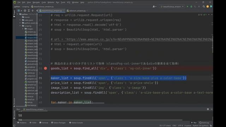Click the Select Opened File target icon
Viewport: 226px width, 127px height.
pyautogui.click(x=25, y=11)
